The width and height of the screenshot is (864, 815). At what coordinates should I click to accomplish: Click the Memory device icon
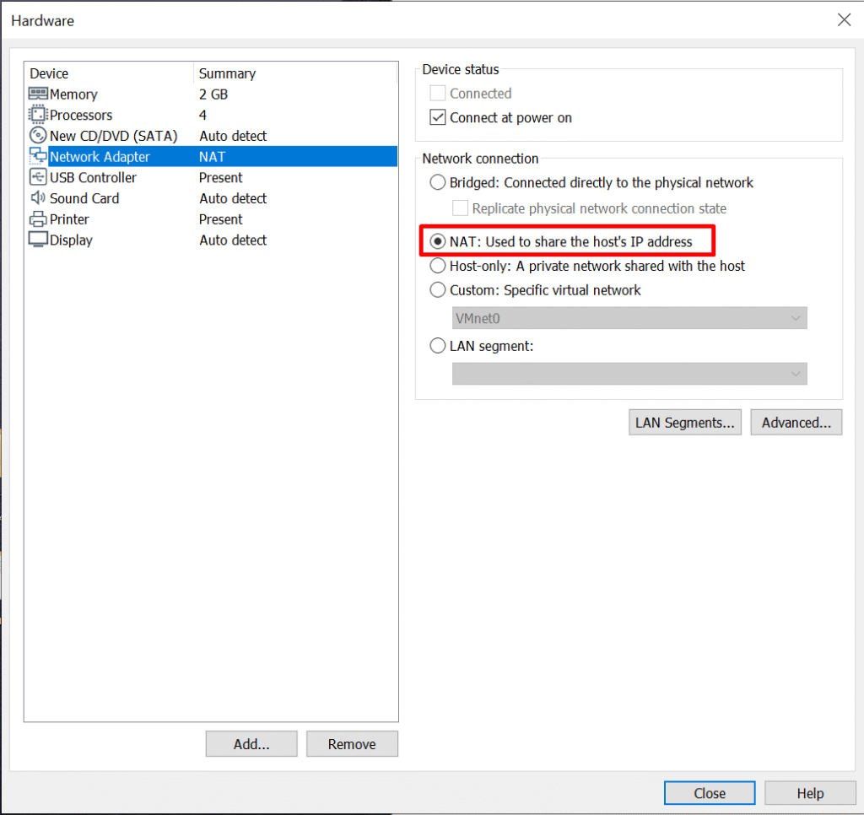38,94
